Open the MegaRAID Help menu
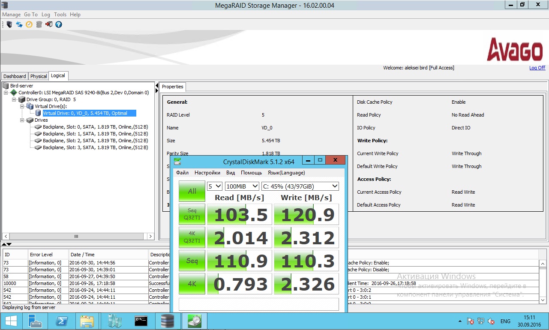Screen dimensions: 549x330 pos(75,14)
